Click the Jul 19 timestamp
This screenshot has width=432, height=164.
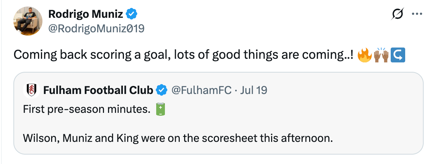click(x=253, y=90)
